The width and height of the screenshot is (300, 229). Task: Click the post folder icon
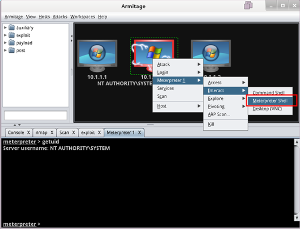coord(12,50)
